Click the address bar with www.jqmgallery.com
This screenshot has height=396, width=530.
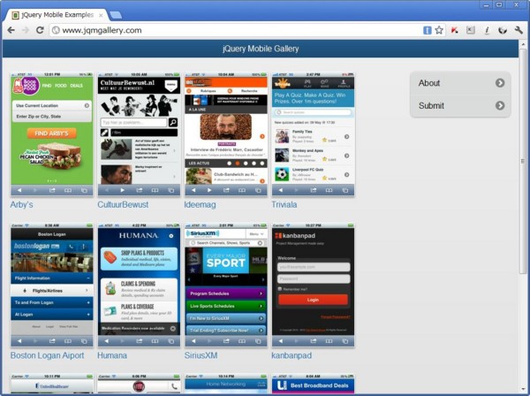point(237,30)
